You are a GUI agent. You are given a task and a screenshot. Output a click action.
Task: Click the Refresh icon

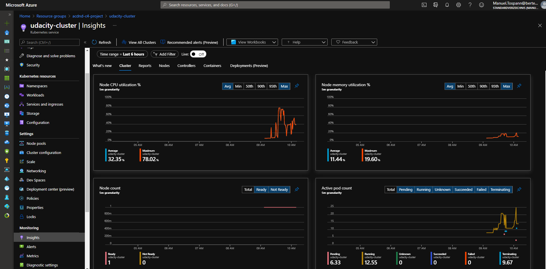tap(94, 42)
